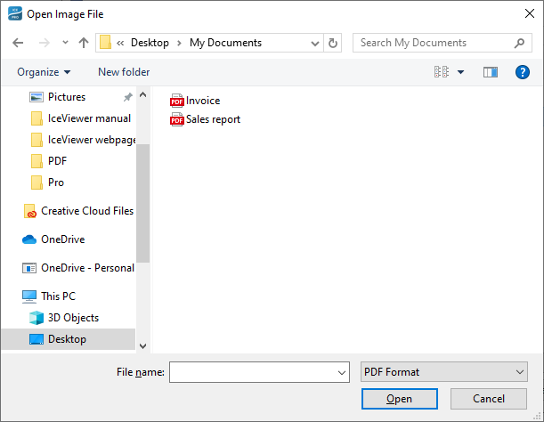Select the Sales report PDF icon
Image resolution: width=544 pixels, height=422 pixels.
click(176, 119)
